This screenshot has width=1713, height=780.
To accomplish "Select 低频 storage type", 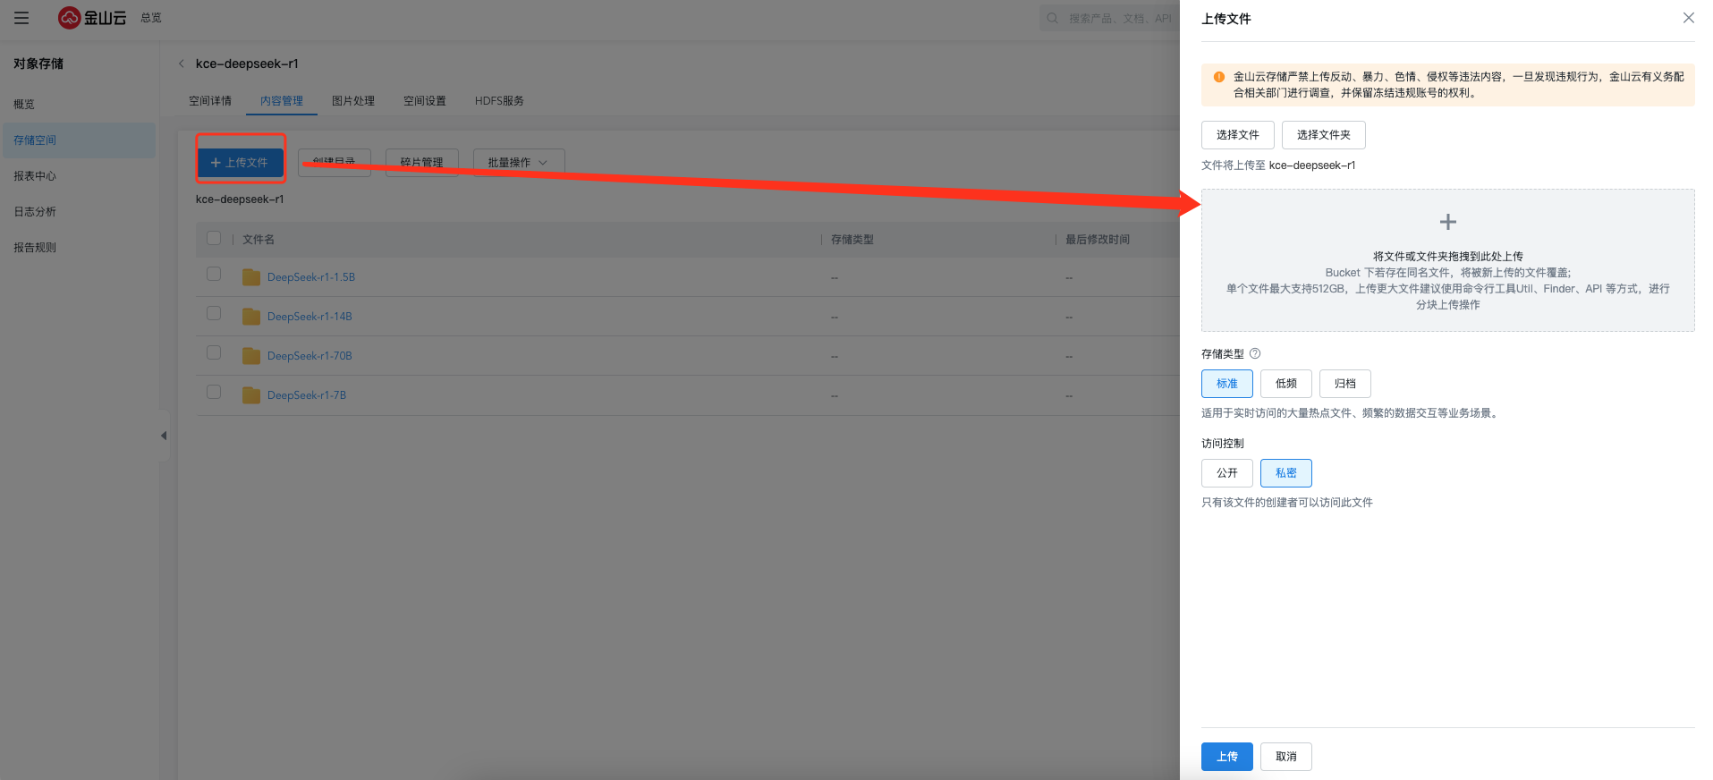I will coord(1286,384).
